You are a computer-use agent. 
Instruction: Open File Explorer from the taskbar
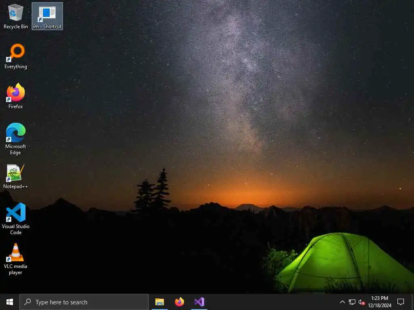click(x=159, y=302)
